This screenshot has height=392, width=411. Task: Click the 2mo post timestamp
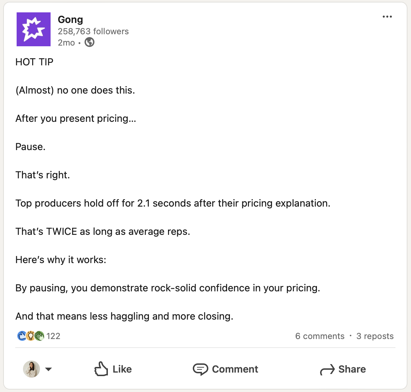(x=66, y=43)
